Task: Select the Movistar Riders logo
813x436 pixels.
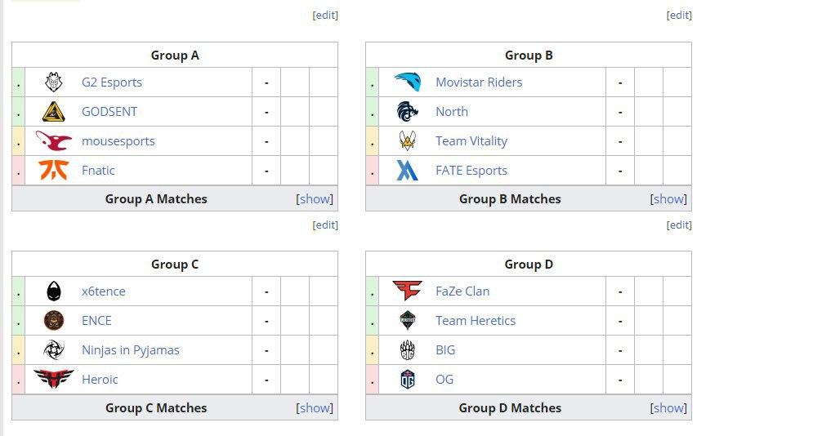Action: point(408,82)
